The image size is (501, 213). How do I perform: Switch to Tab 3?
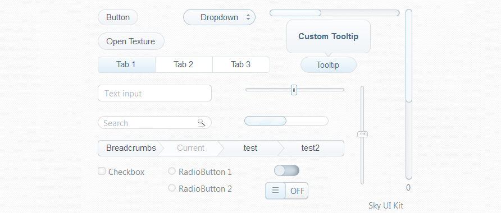click(x=242, y=64)
